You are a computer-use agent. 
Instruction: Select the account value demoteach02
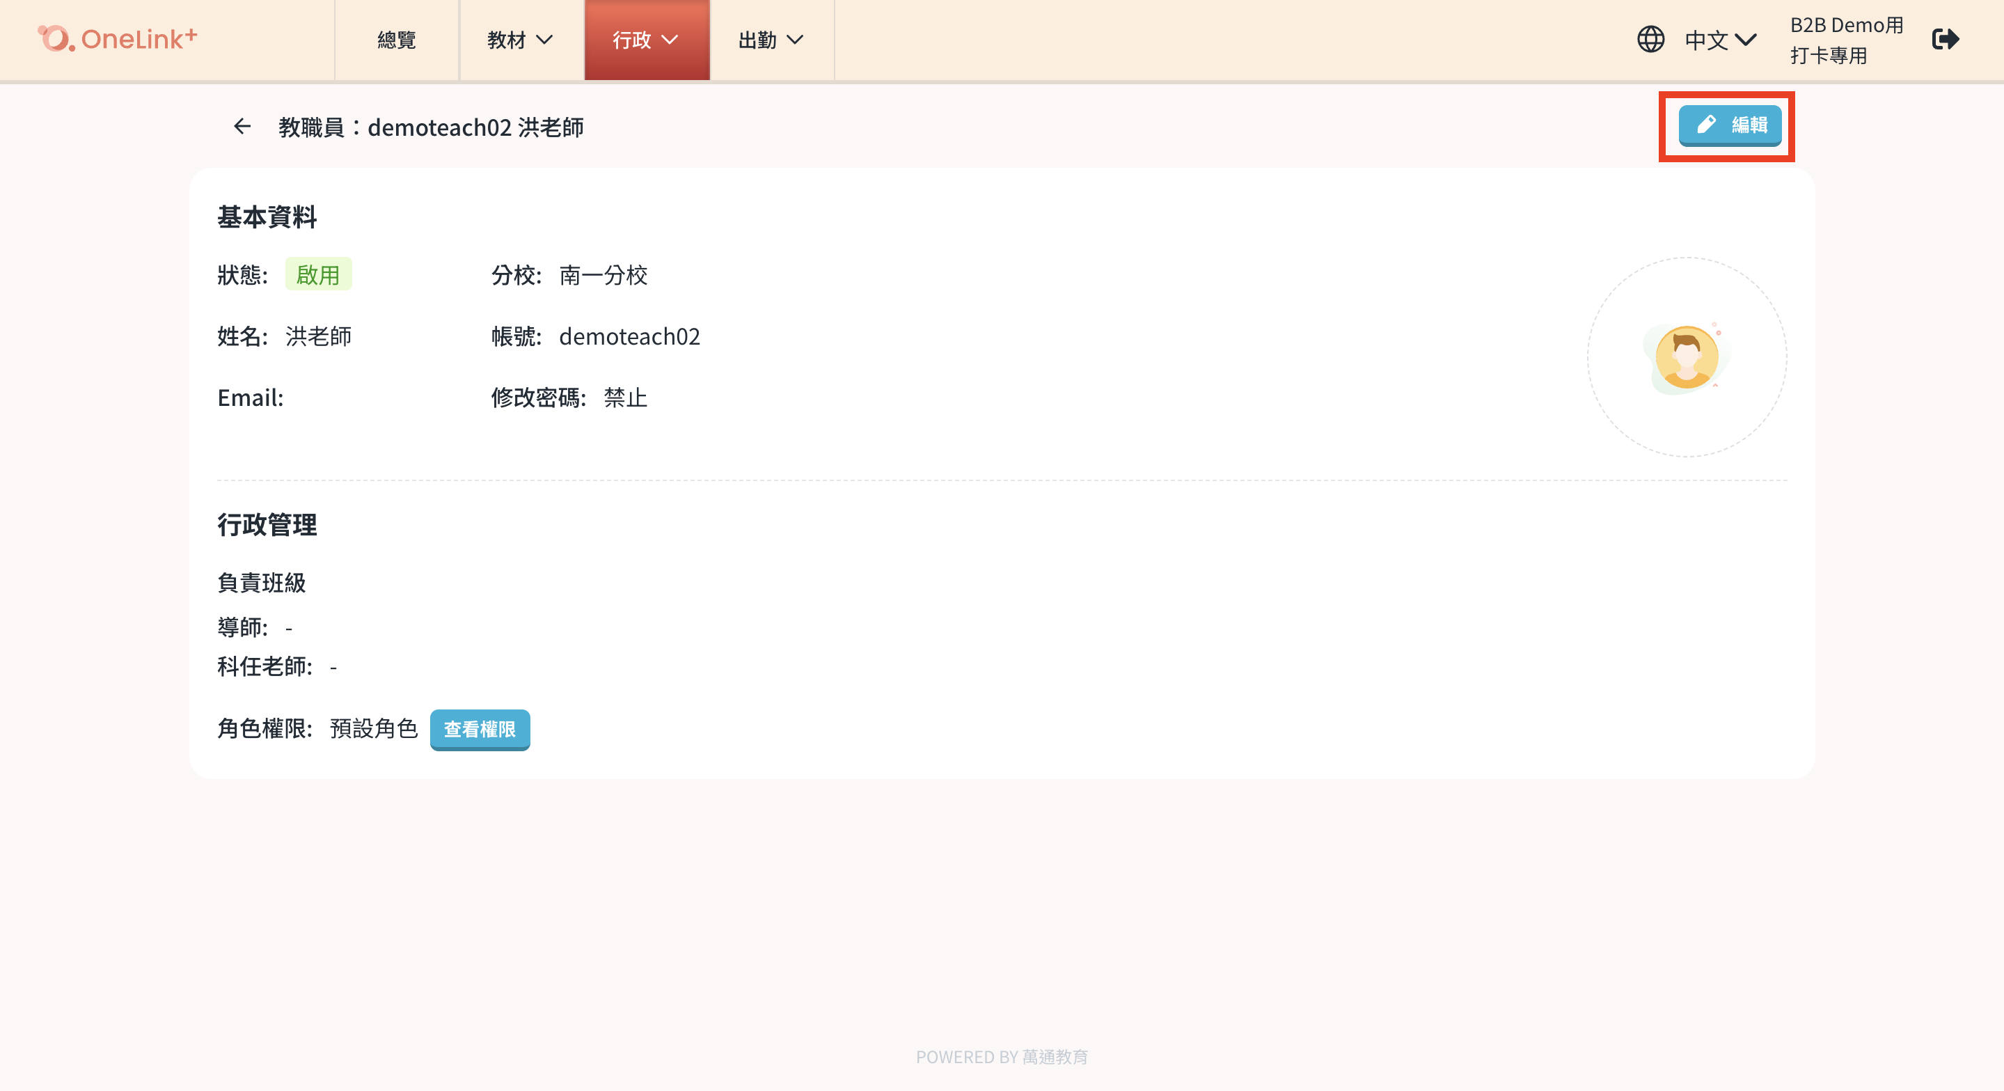click(629, 336)
